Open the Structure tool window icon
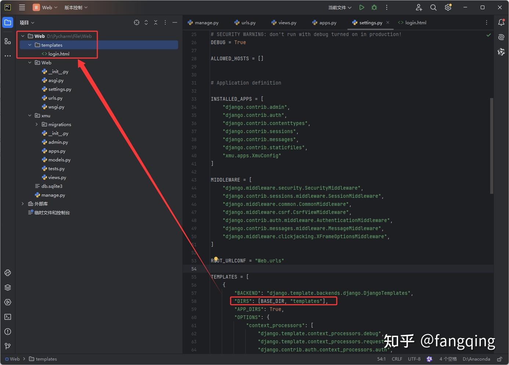Screen dimensions: 509x365 8,41
